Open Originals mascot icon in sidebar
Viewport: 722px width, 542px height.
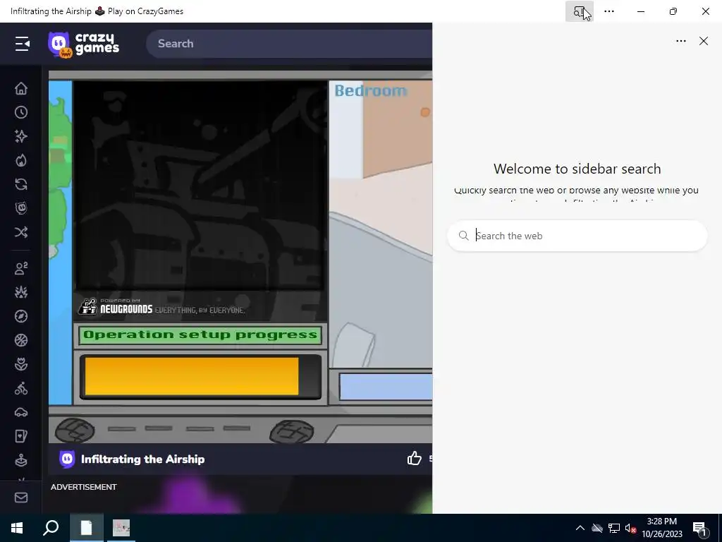[20, 208]
